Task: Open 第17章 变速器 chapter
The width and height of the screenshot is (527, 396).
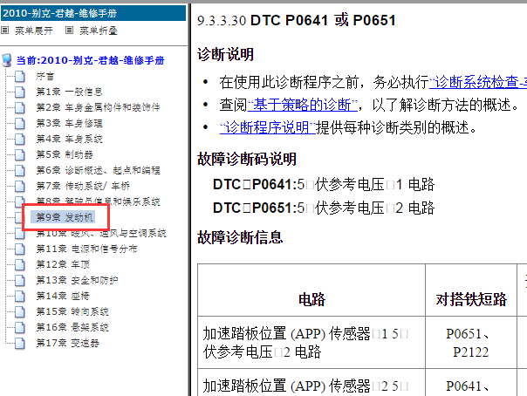Action: [67, 343]
